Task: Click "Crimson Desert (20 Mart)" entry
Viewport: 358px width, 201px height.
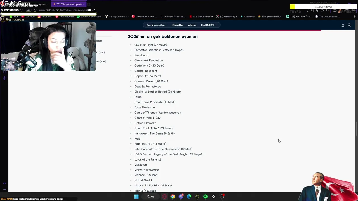Action: tap(151, 81)
